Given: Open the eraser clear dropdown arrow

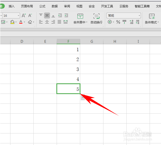Looking at the screenshot, I should (x=33, y=22).
